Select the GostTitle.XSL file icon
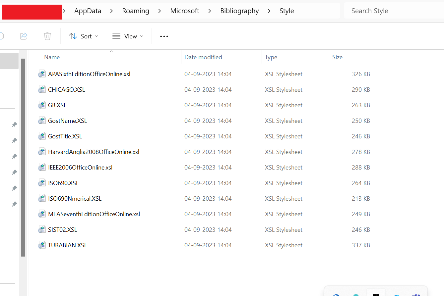This screenshot has height=296, width=444. pyautogui.click(x=42, y=136)
